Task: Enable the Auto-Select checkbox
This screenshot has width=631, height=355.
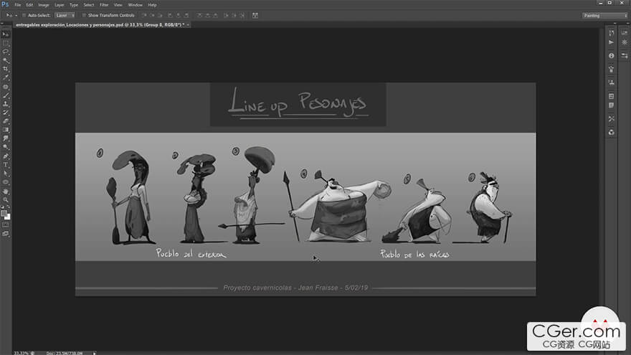Action: (x=24, y=15)
